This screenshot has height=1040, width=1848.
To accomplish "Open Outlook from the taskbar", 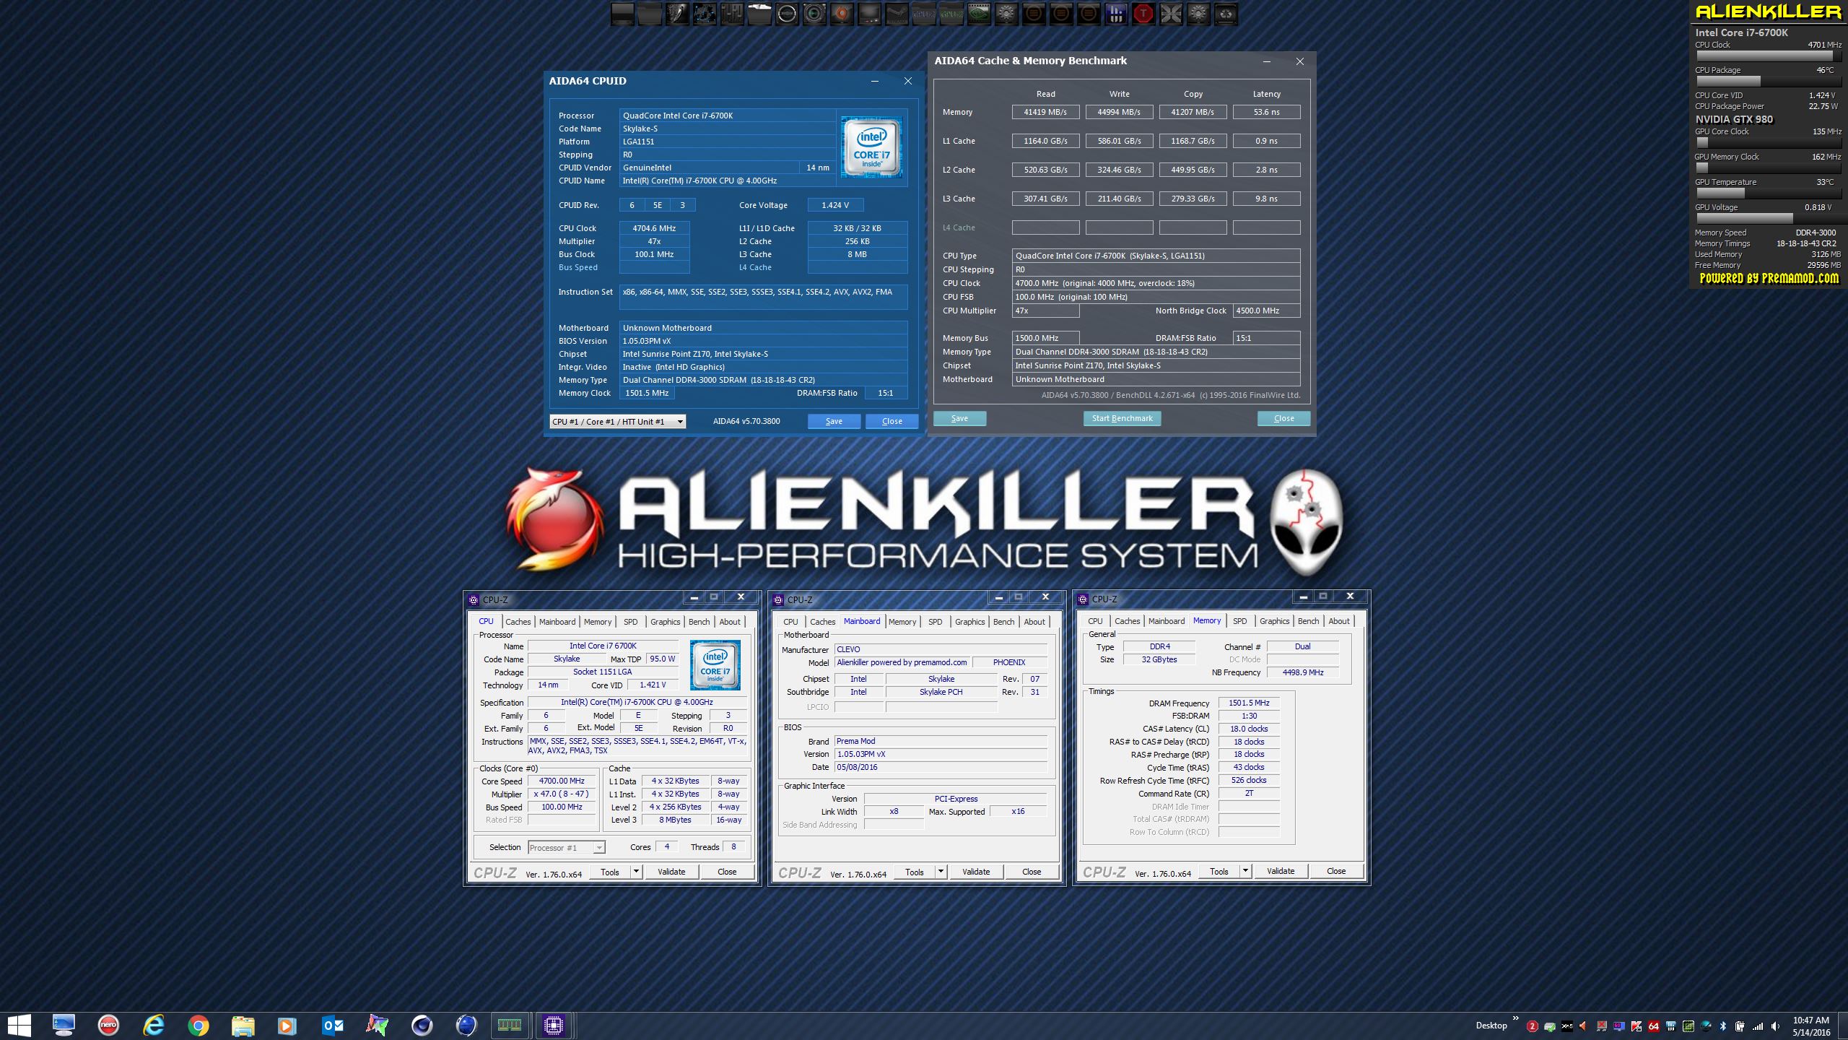I will coord(333,1026).
